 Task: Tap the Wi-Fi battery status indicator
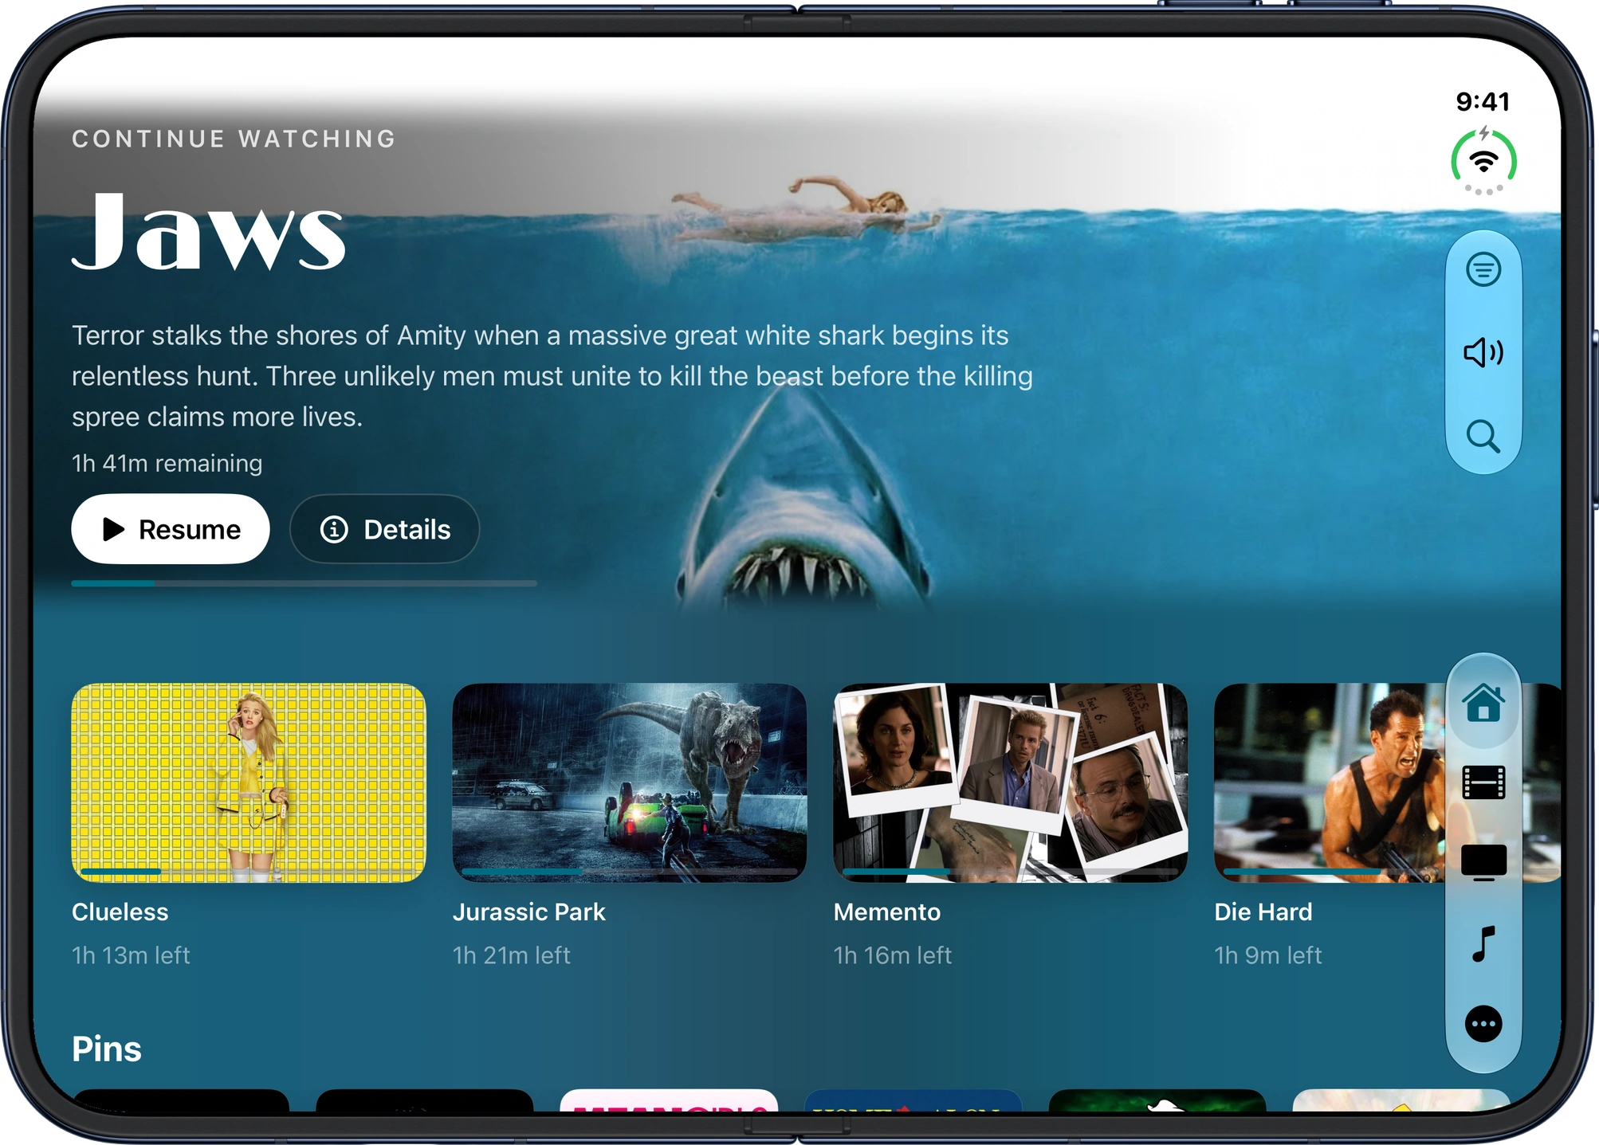point(1483,161)
